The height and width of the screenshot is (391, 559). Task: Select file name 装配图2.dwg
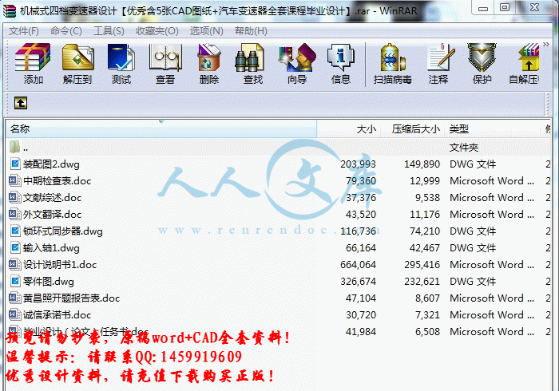[x=51, y=164]
